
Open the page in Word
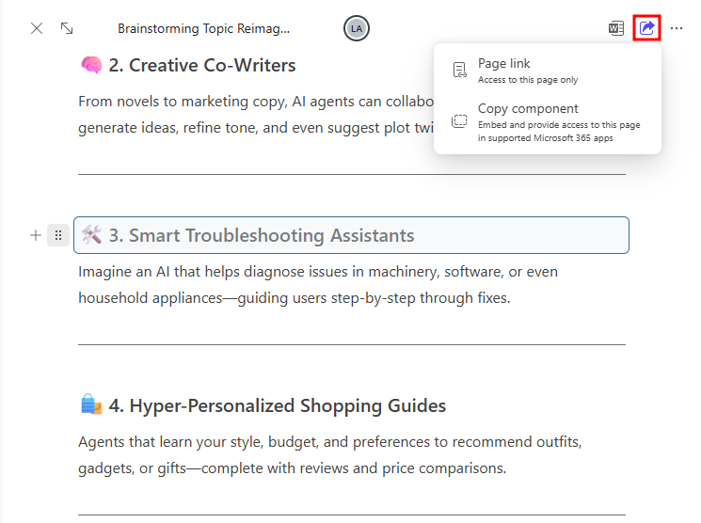pos(616,28)
